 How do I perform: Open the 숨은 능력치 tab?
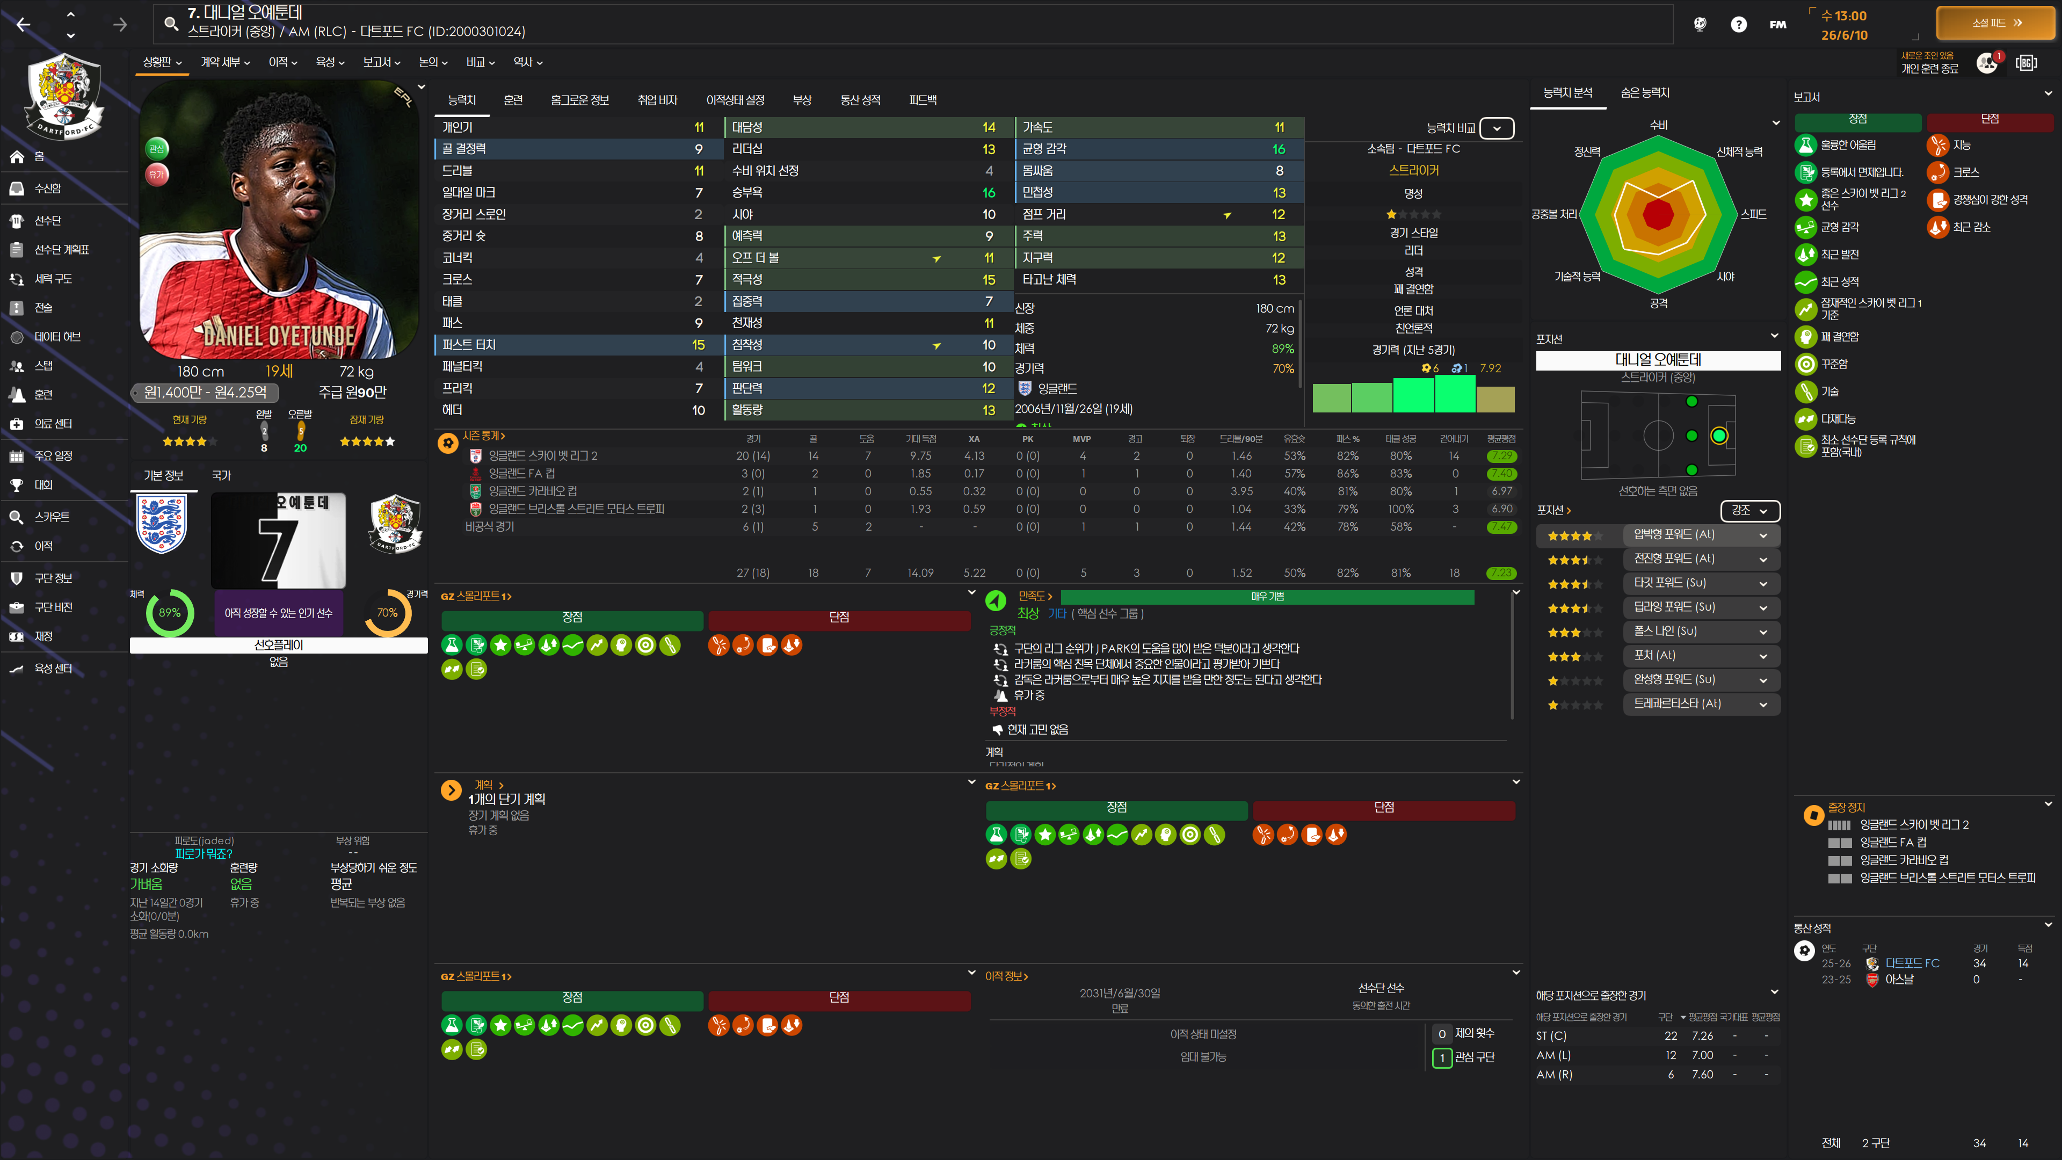[1645, 93]
